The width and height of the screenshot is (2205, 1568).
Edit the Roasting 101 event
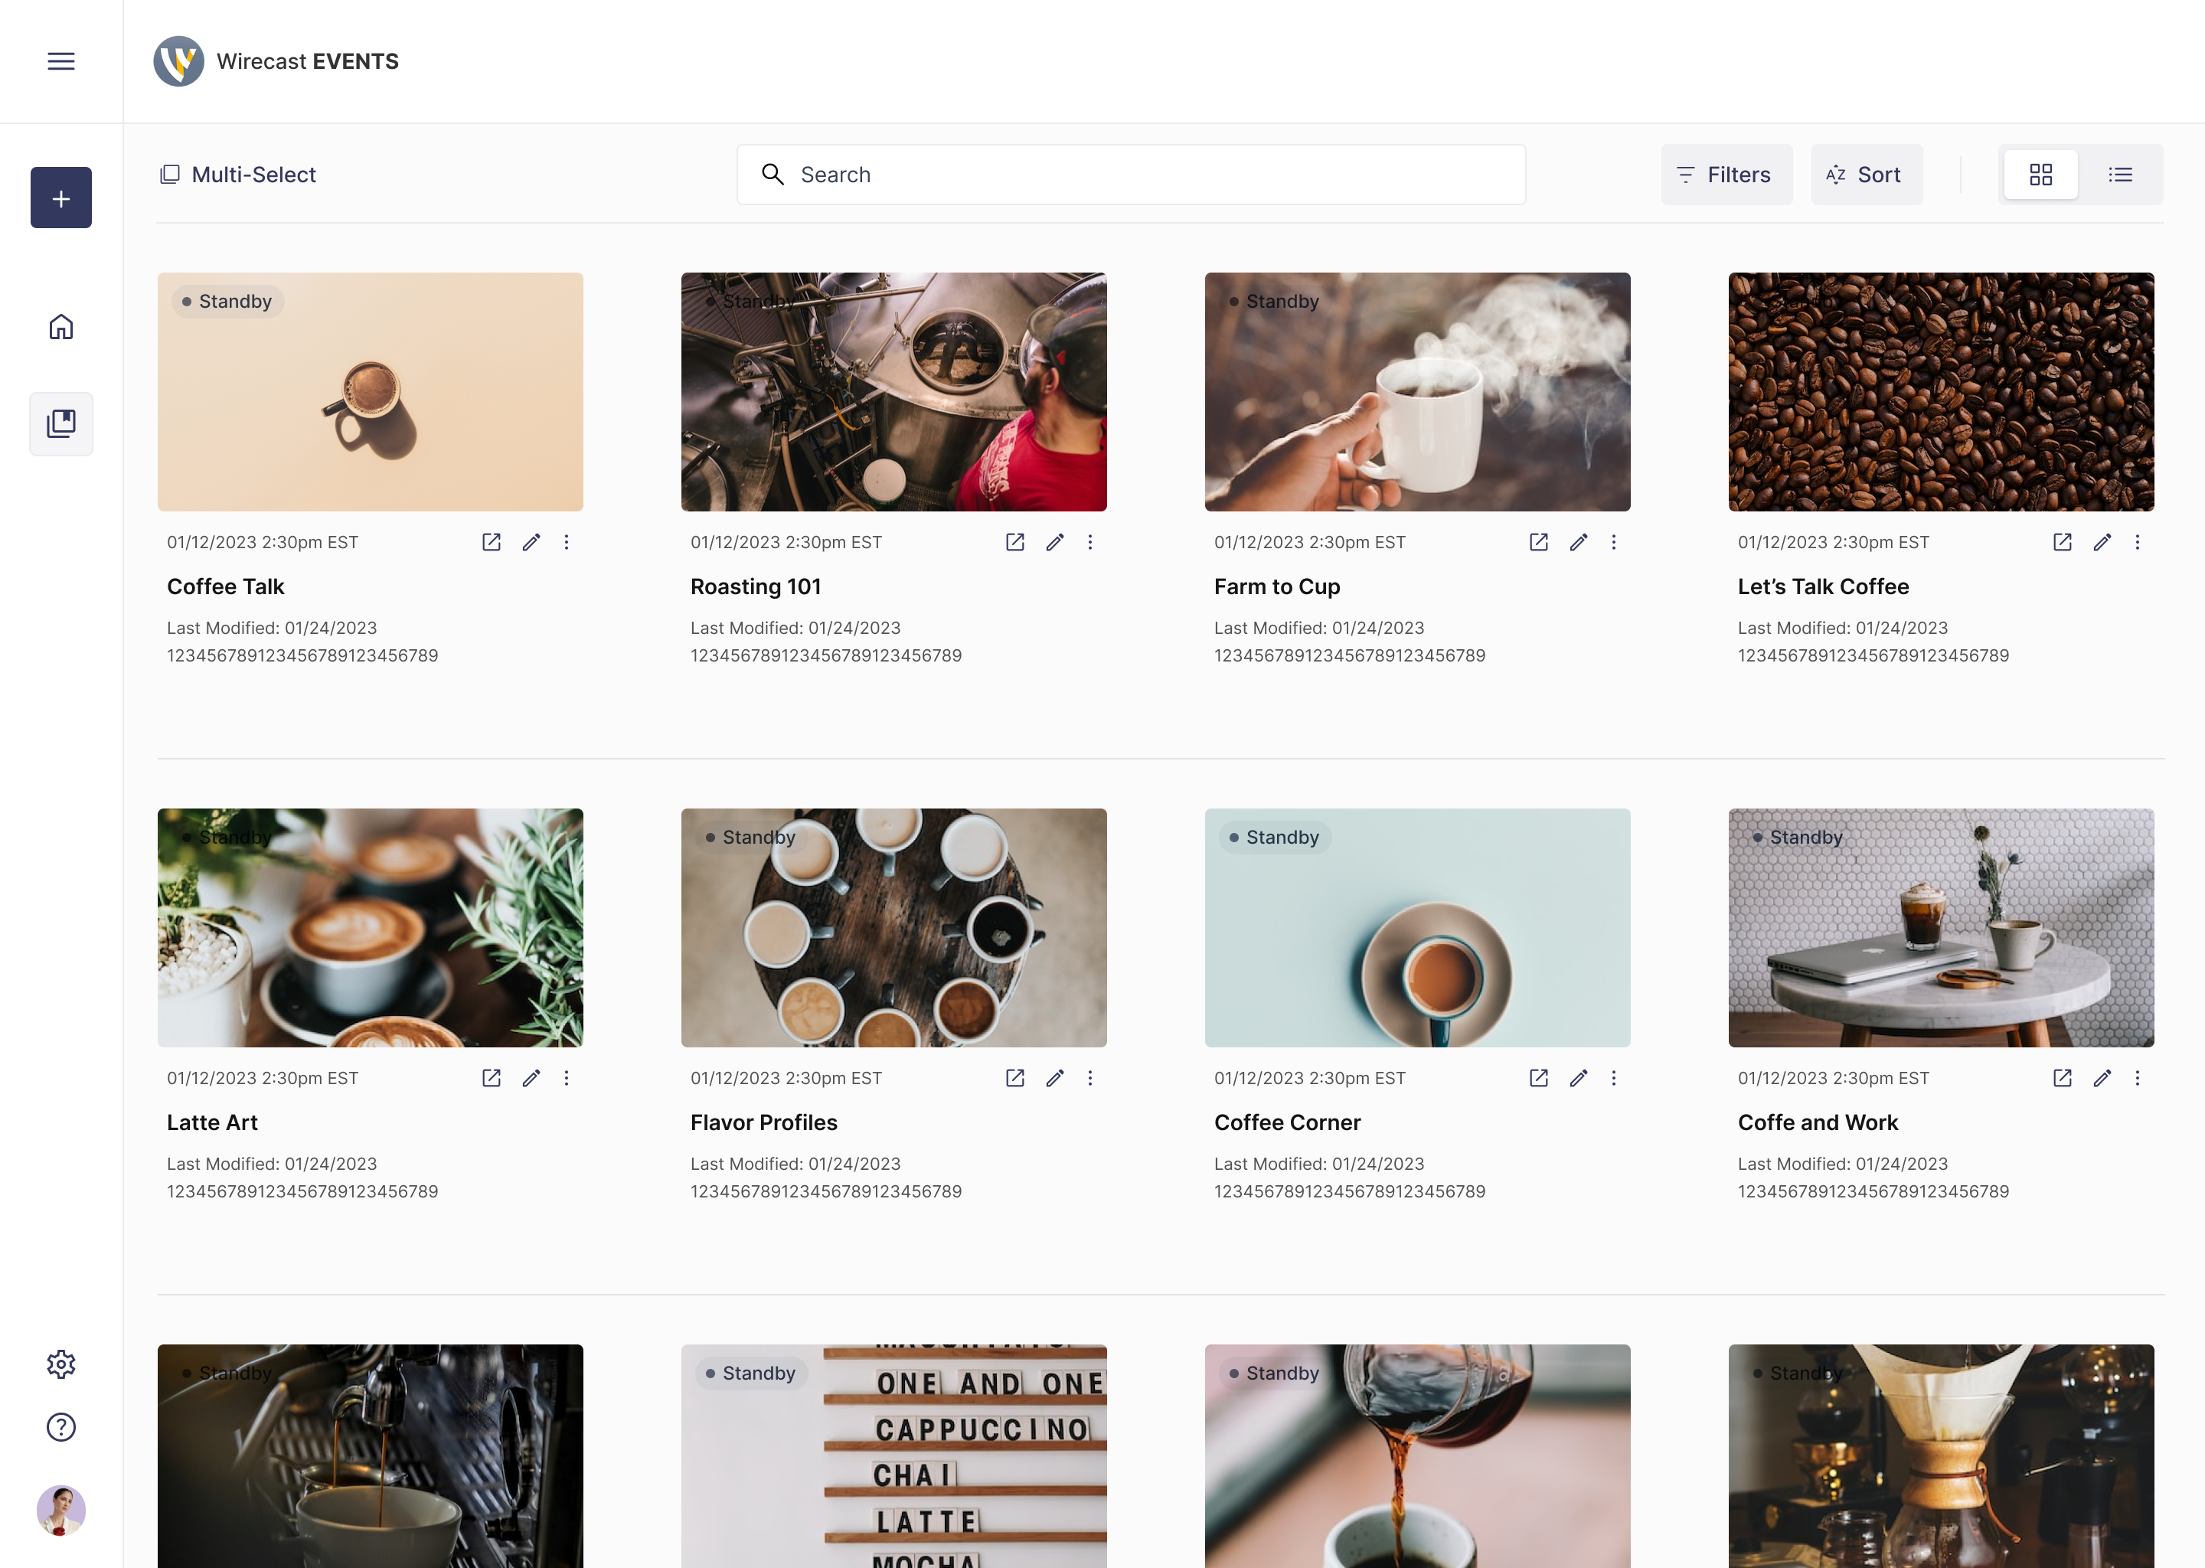point(1054,541)
